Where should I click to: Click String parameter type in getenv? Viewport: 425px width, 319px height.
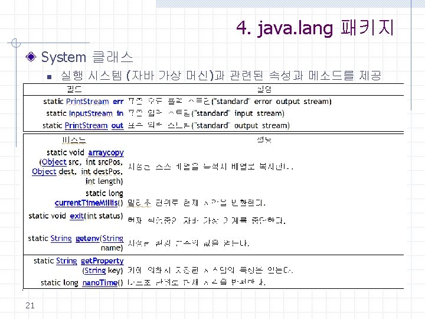coord(113,239)
